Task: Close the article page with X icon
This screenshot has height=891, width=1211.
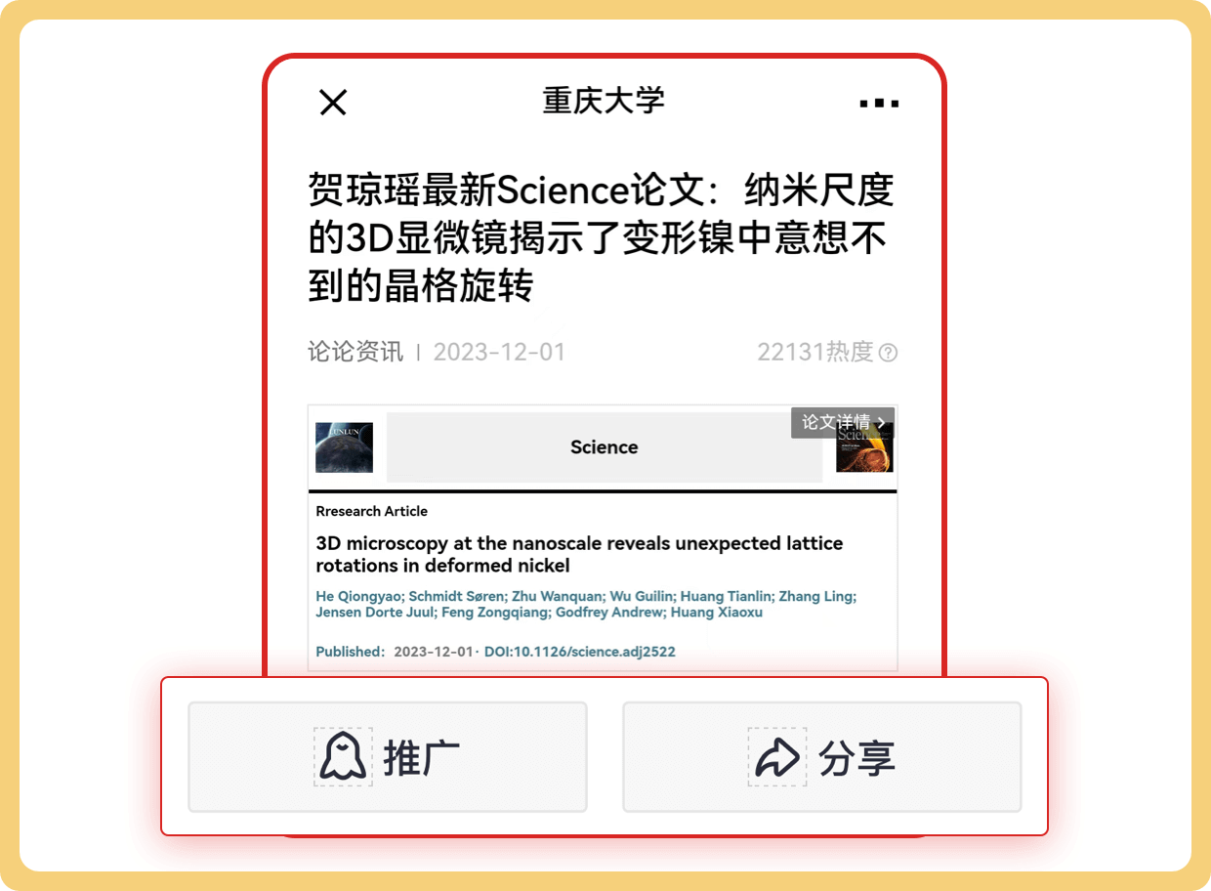Action: tap(333, 103)
